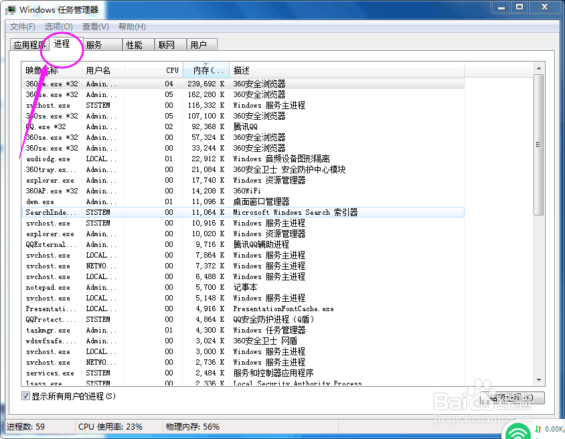The height and width of the screenshot is (439, 565).
Task: Open the 选项(O) menu
Action: tap(58, 27)
